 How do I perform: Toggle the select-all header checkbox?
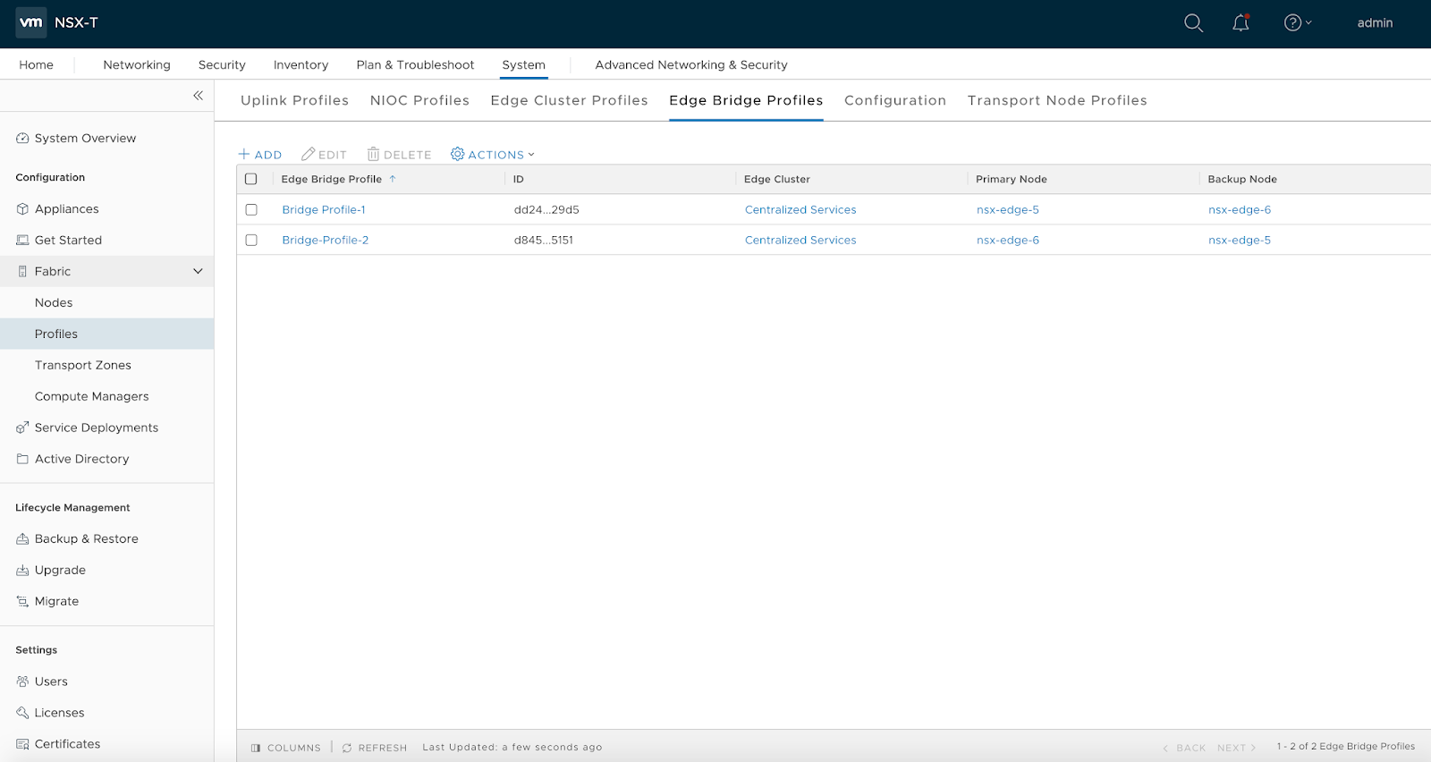click(251, 180)
